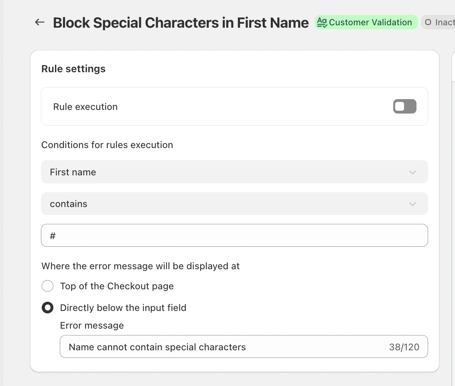Click the back arrow beside the page title

pyautogui.click(x=39, y=22)
